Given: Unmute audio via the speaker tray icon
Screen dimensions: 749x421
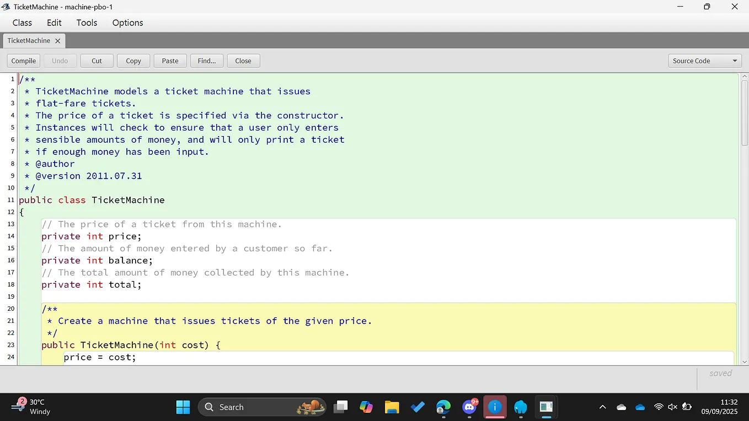Looking at the screenshot, I should (x=672, y=407).
